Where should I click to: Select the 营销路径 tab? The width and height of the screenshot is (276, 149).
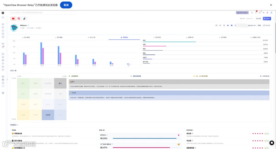click(x=124, y=37)
